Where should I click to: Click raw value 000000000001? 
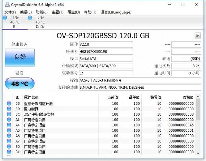coord(181,130)
